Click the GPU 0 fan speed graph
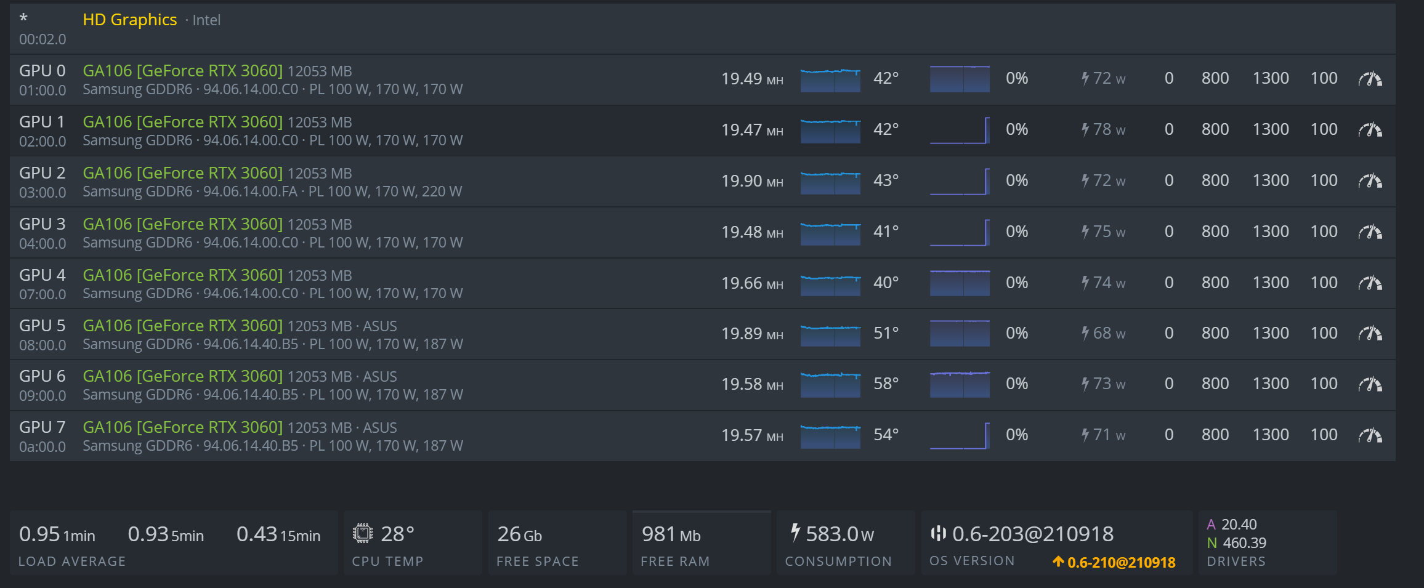The width and height of the screenshot is (1424, 588). 960,79
